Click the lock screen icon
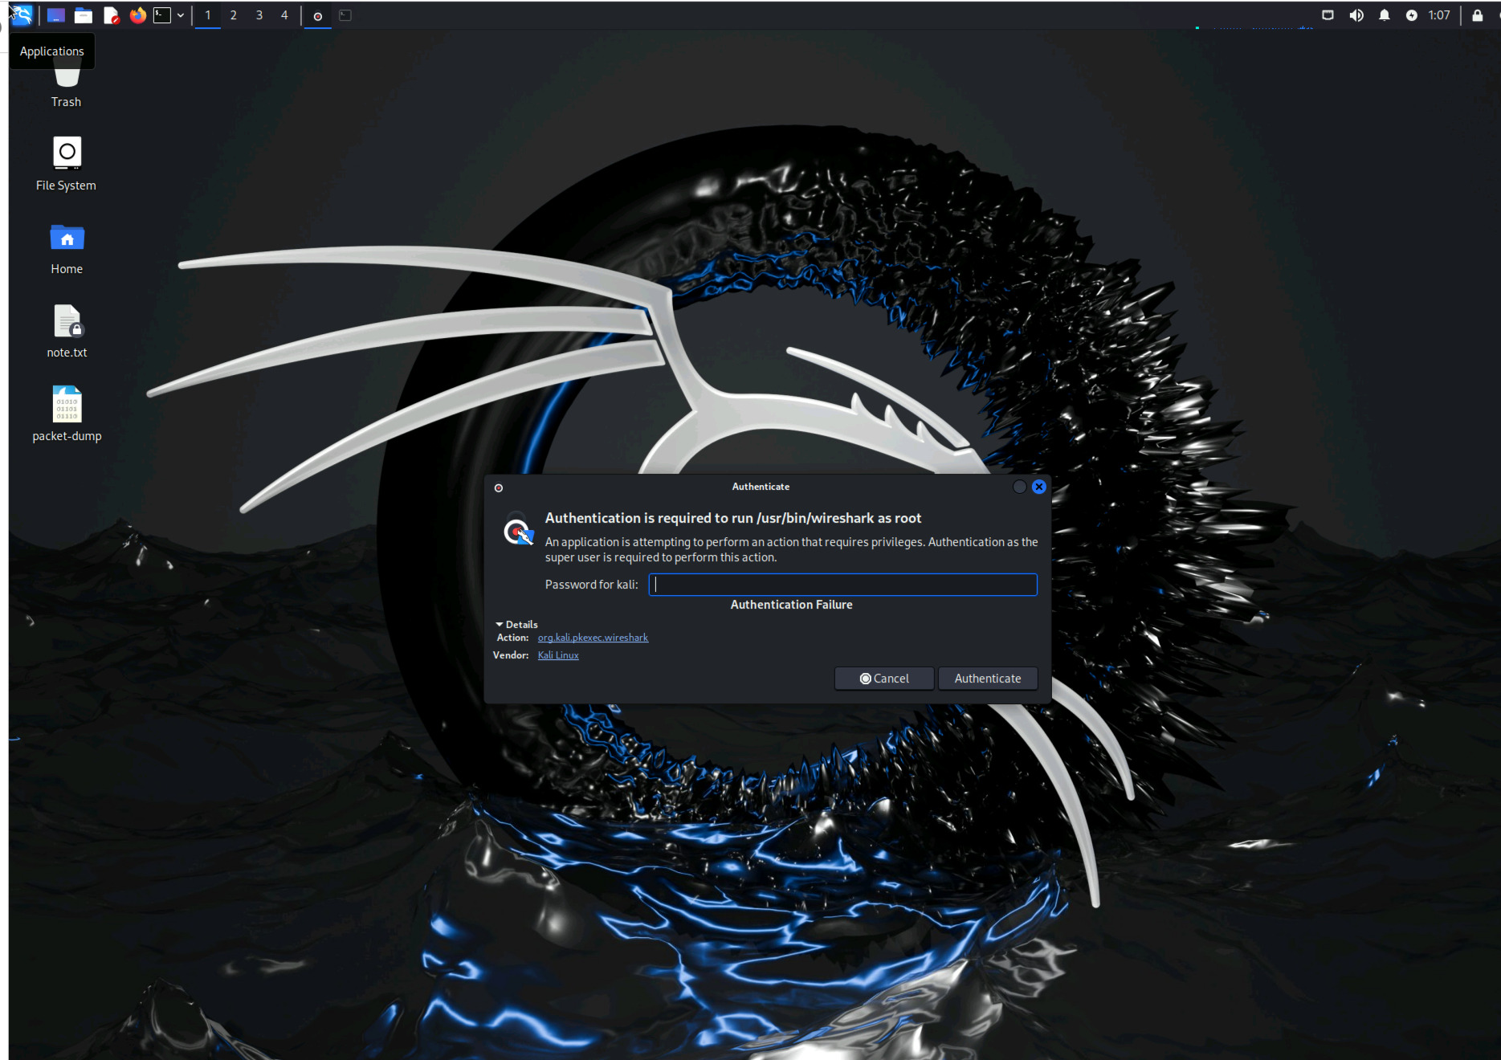Image resolution: width=1501 pixels, height=1060 pixels. pos(1477,15)
